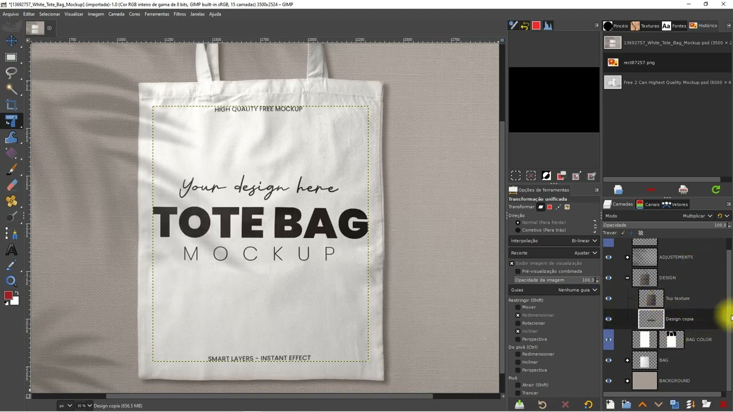The image size is (733, 412).
Task: Hide the ADJUSTEMENTS layer
Action: tap(609, 257)
